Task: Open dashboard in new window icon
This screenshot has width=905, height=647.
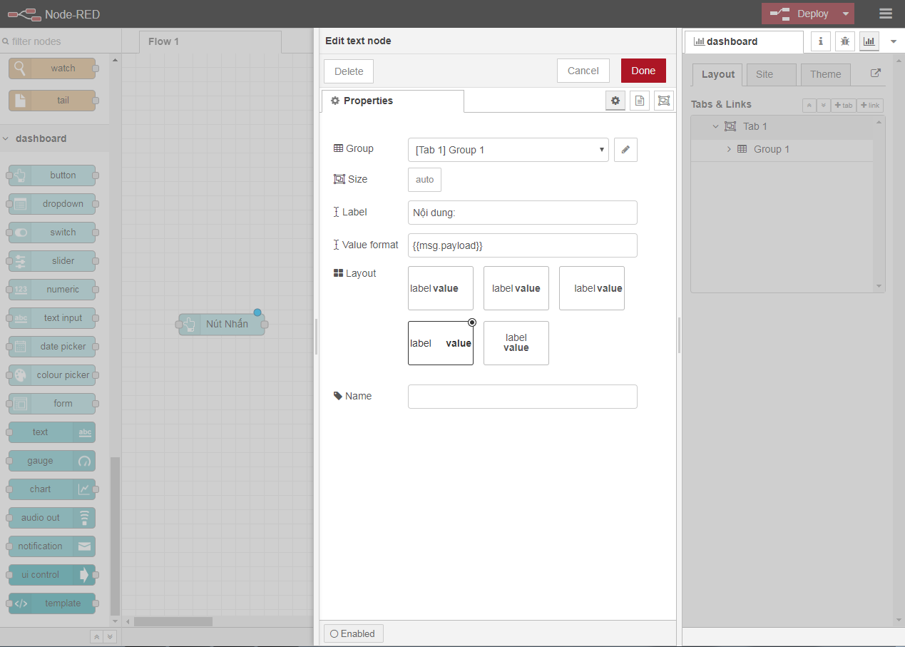Action: (x=876, y=73)
